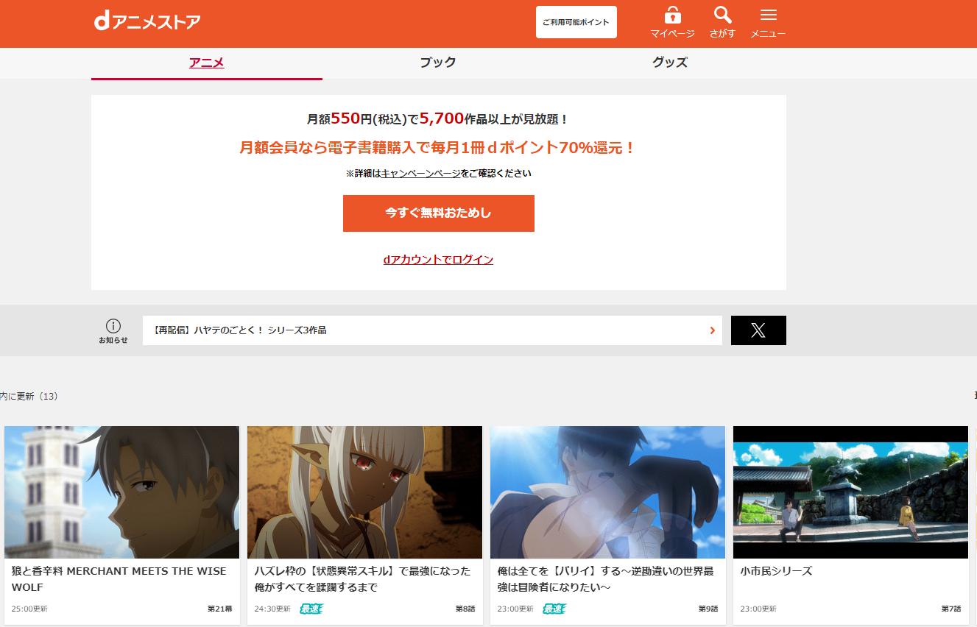
Task: Click 24:30更新 time label
Action: pos(272,609)
